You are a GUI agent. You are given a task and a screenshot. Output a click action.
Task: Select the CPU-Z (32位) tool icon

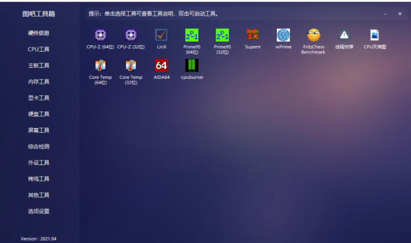[x=130, y=35]
